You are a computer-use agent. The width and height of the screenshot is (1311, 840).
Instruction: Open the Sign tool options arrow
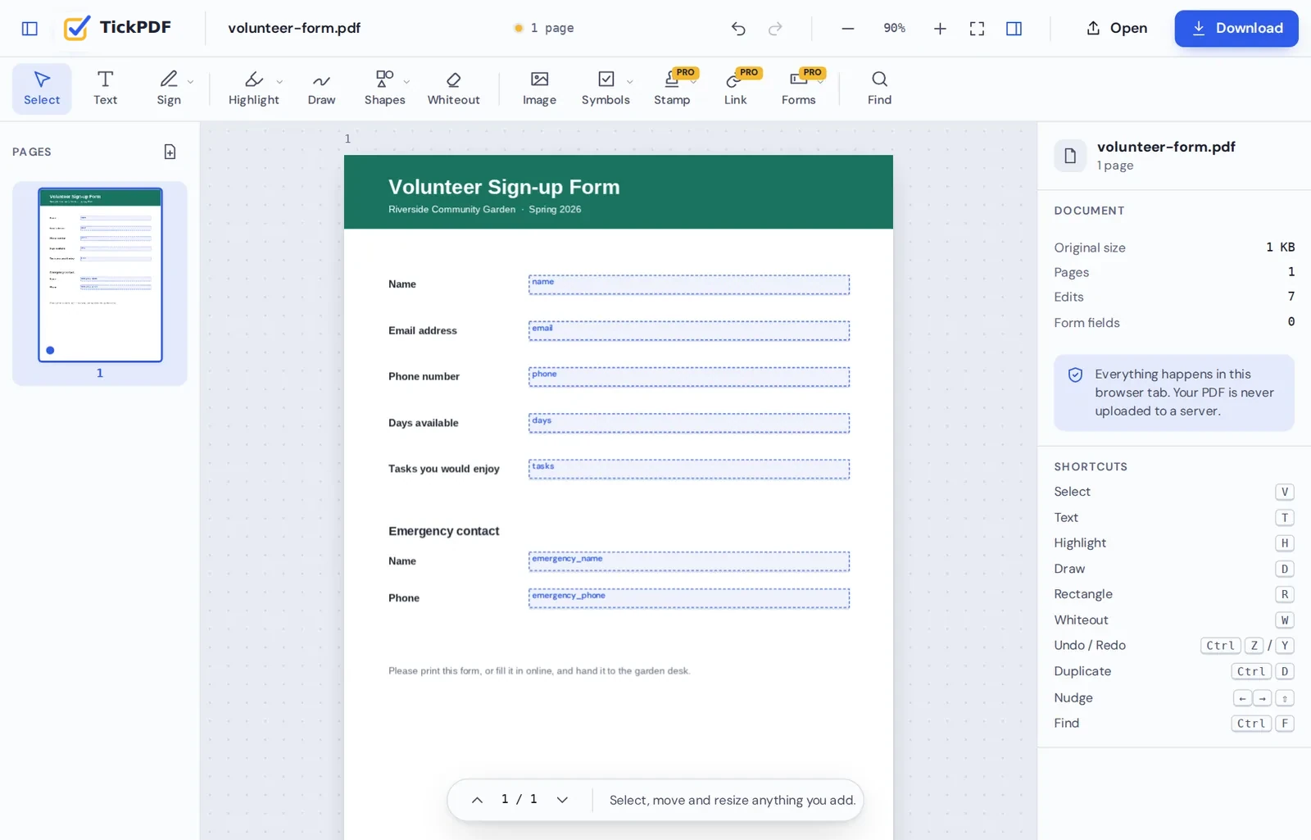191,82
